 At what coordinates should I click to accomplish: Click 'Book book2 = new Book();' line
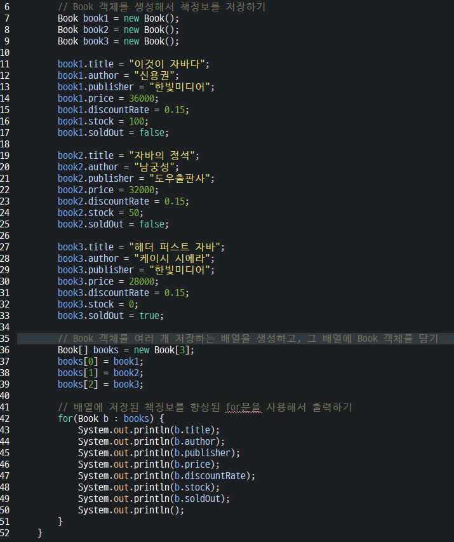[118, 30]
